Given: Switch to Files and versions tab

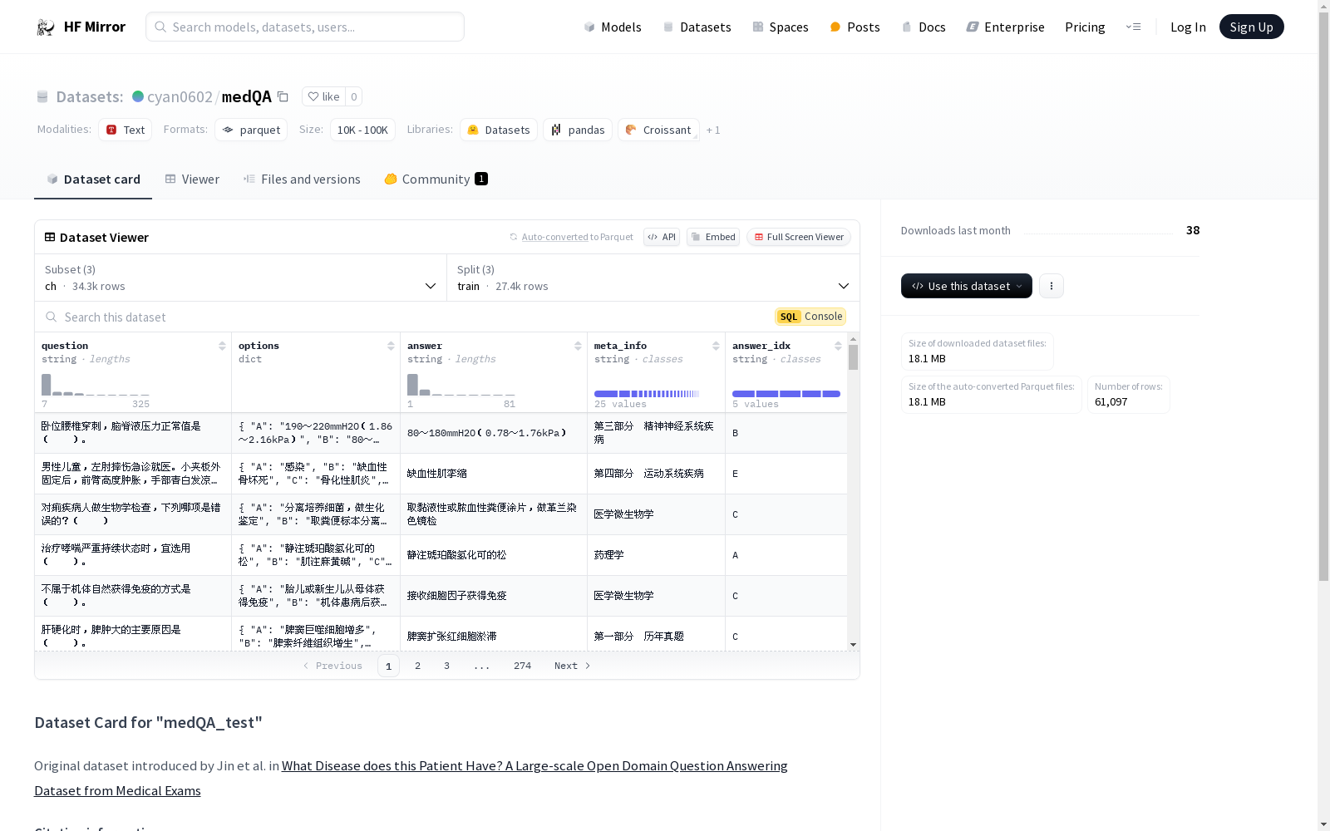Looking at the screenshot, I should pyautogui.click(x=302, y=179).
